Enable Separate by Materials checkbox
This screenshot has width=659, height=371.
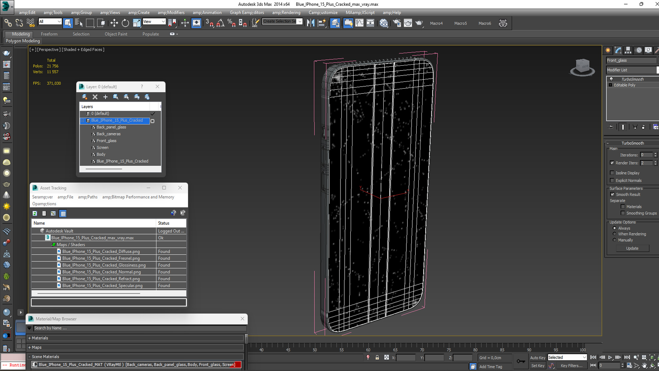click(623, 206)
